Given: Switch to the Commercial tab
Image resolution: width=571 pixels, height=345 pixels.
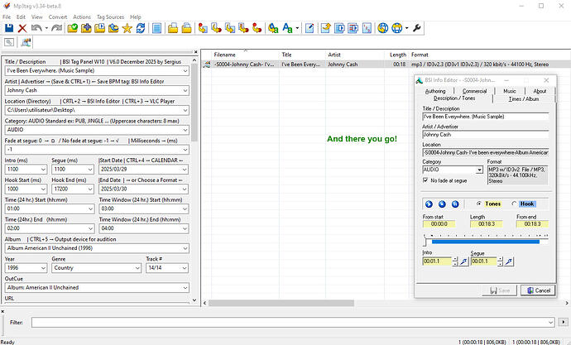Looking at the screenshot, I should [475, 91].
